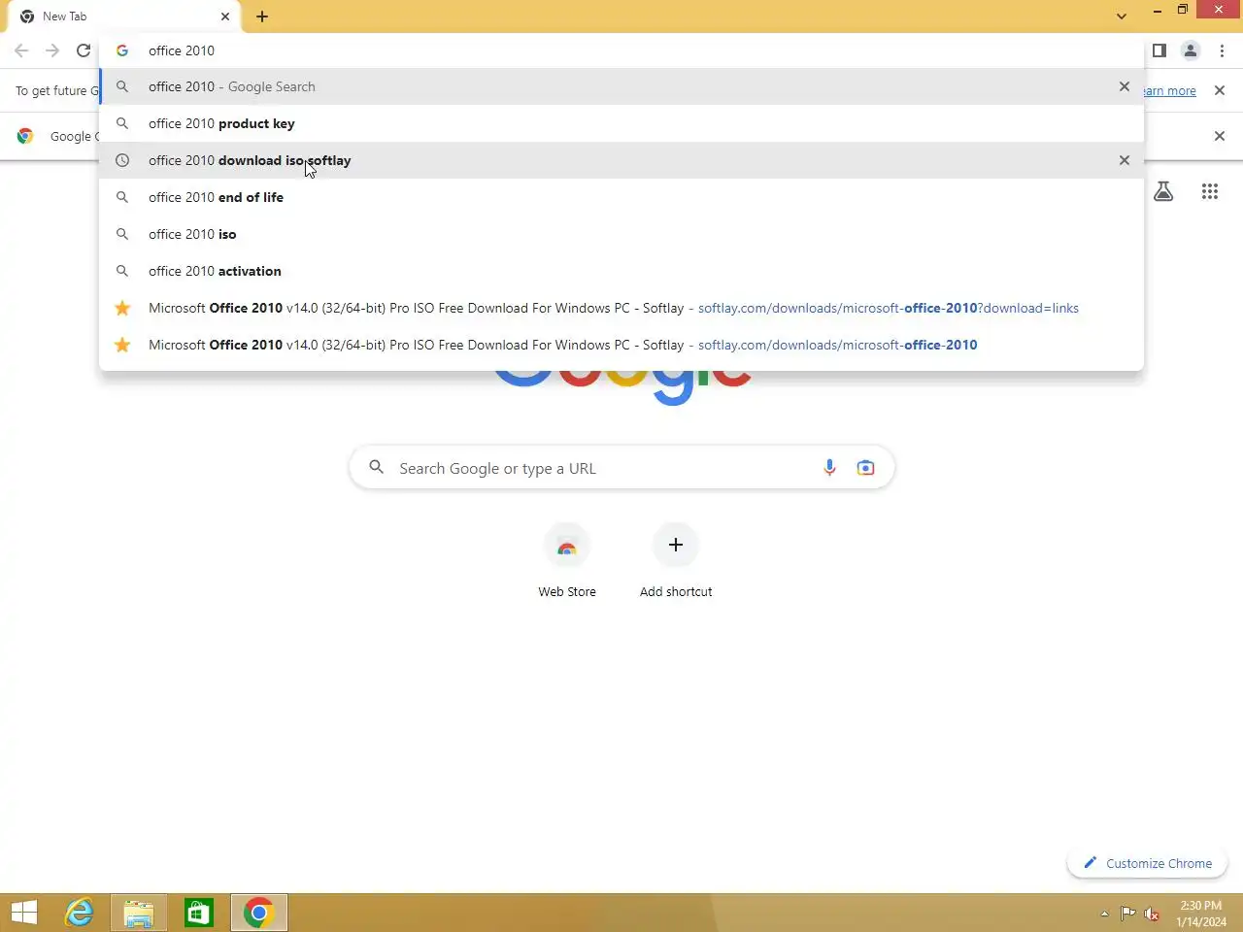
Task: Open the taskbar clock showing 2:30 PM
Action: point(1201,914)
